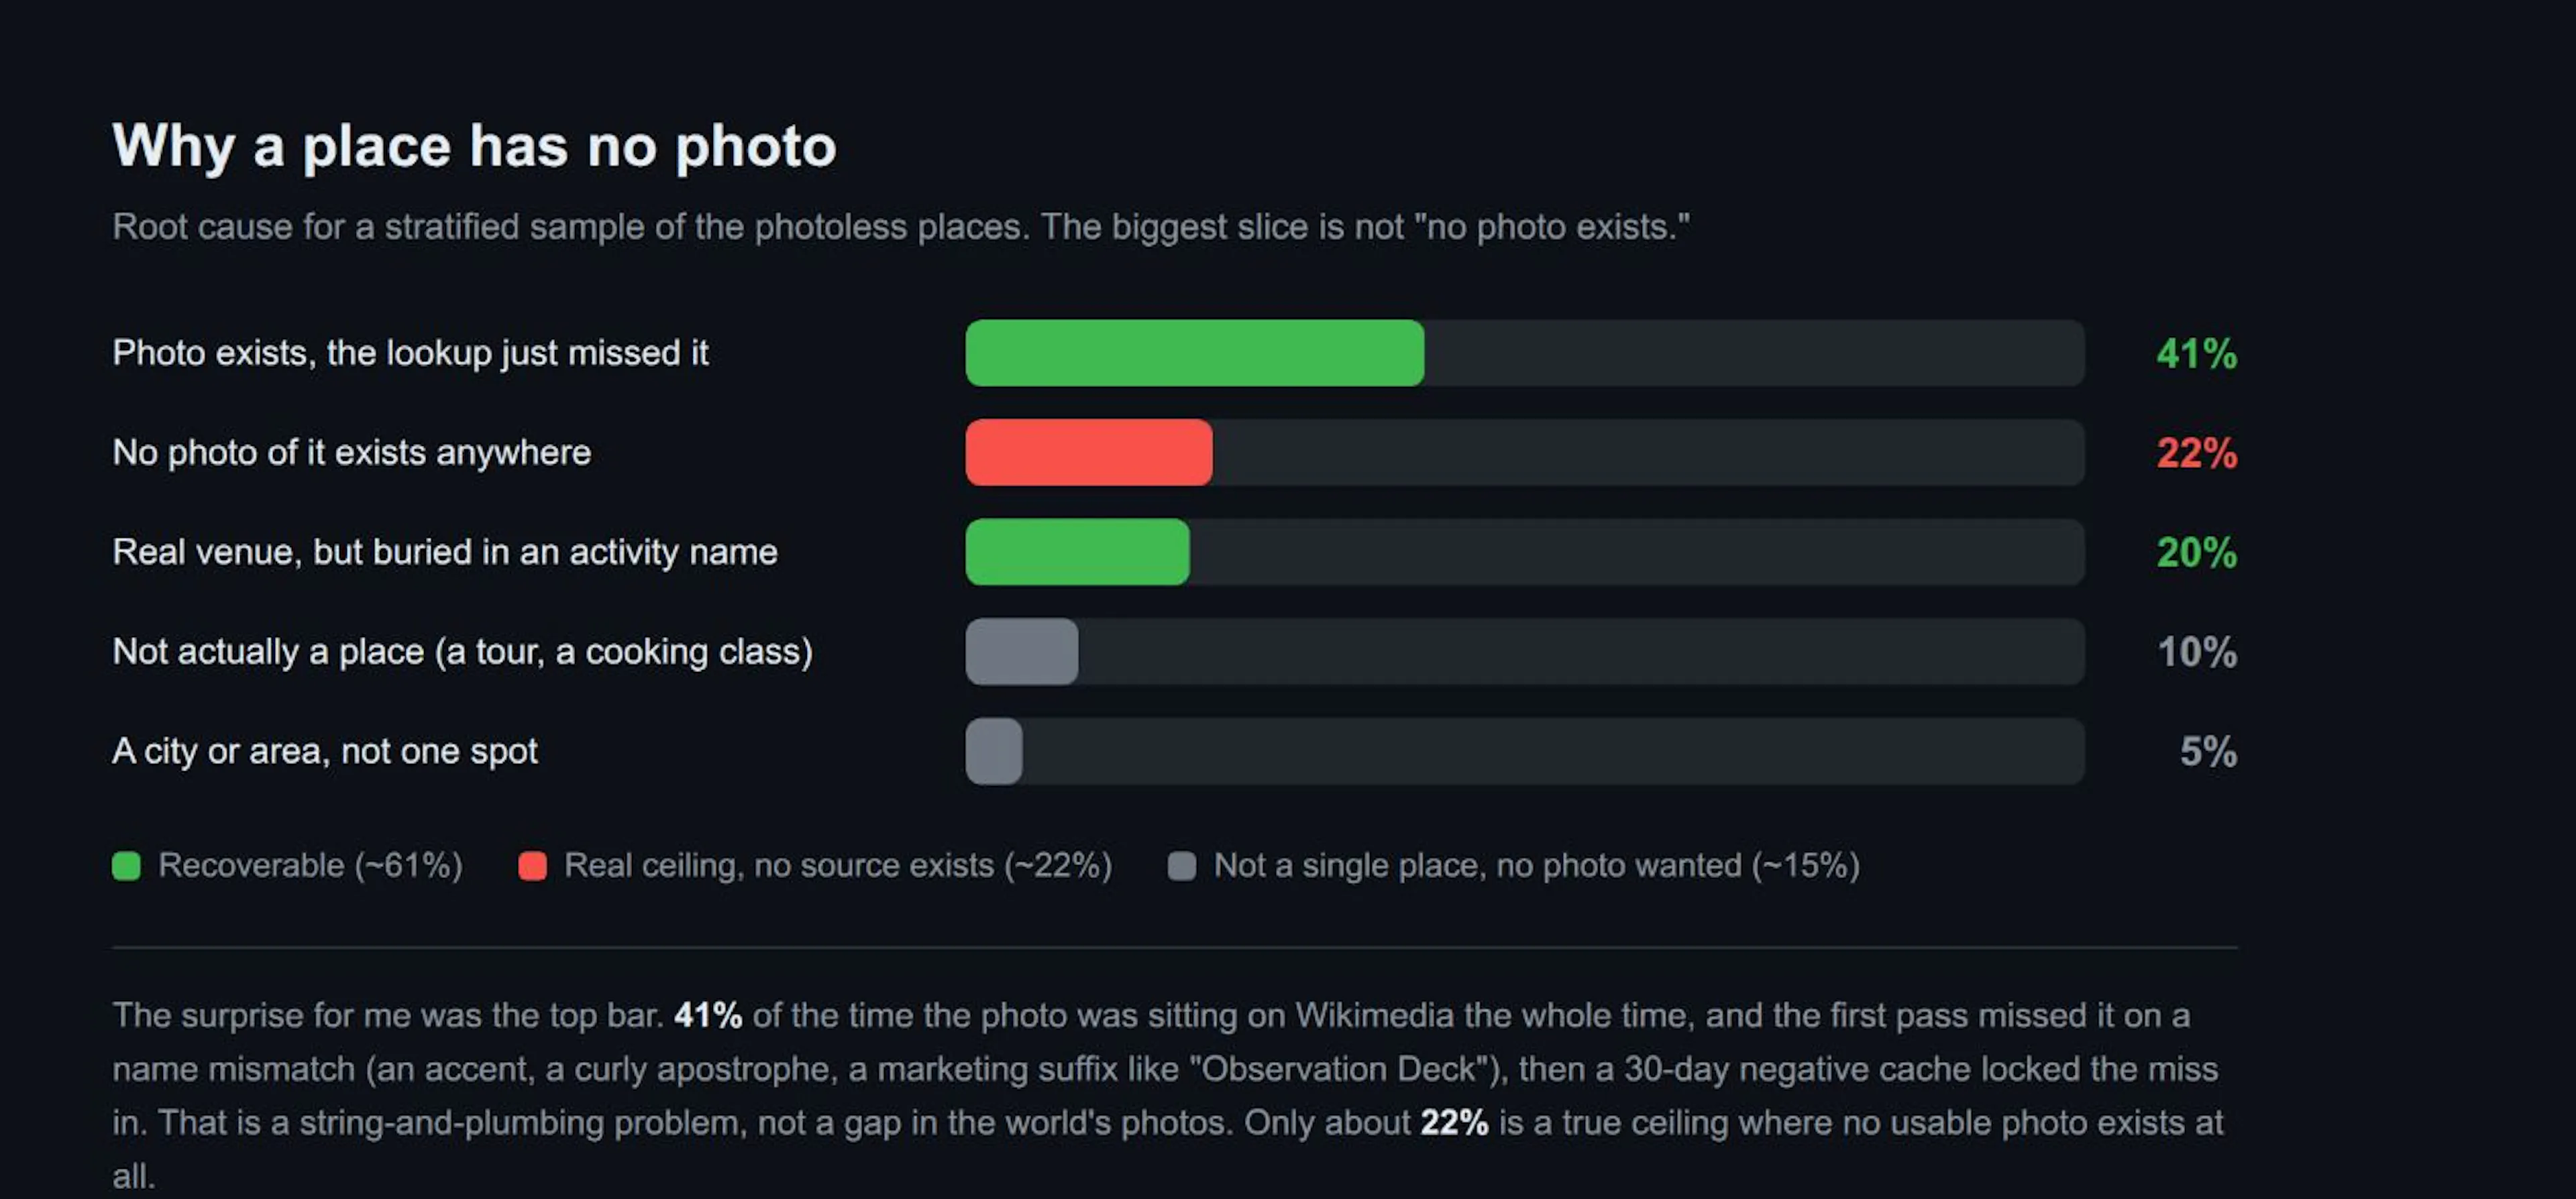Select the 'Why a place has no photo' heading
The height and width of the screenshot is (1199, 2576).
pyautogui.click(x=474, y=147)
